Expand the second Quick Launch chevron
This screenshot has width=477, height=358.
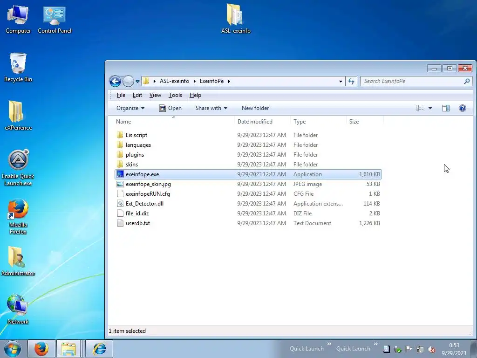pyautogui.click(x=376, y=344)
